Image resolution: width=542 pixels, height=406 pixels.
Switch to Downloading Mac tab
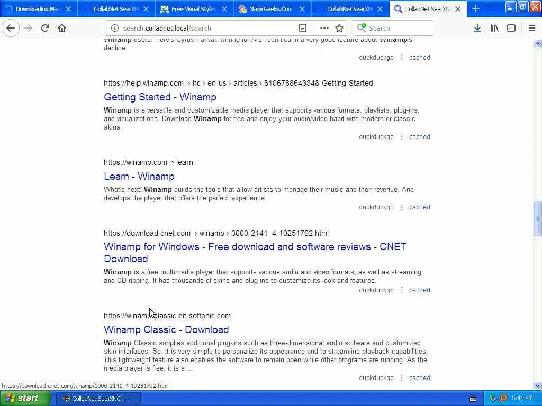tap(39, 9)
